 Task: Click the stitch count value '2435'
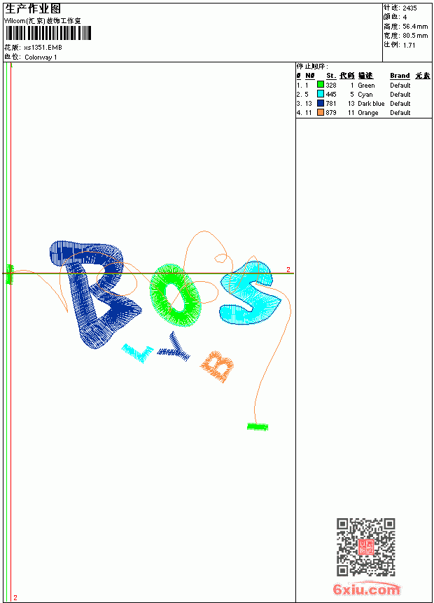click(409, 8)
